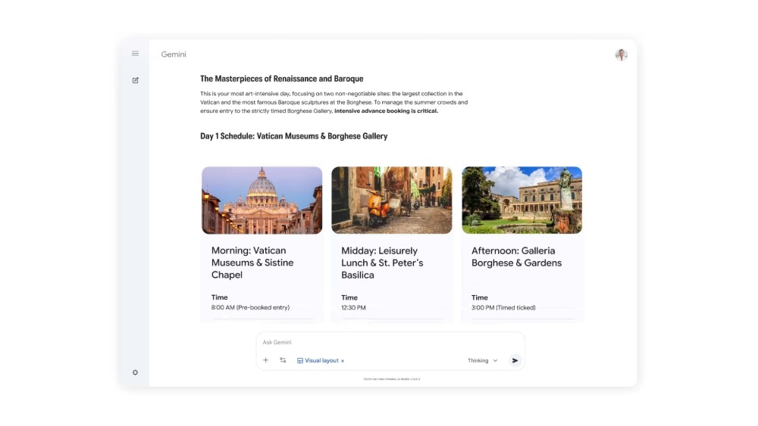Select Morning: Vatican Museums card title
The height and width of the screenshot is (426, 758).
click(x=252, y=263)
